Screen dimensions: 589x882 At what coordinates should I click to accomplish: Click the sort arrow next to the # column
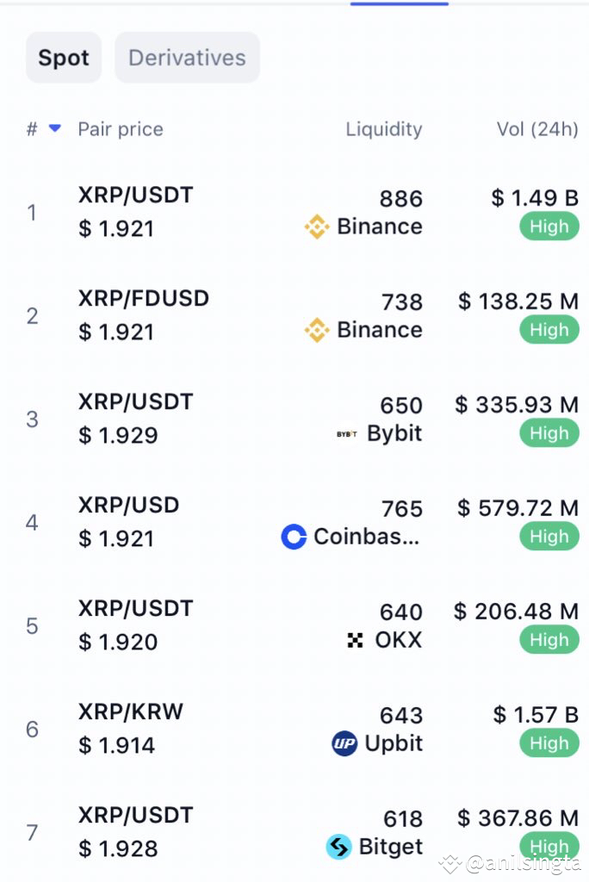tap(53, 129)
